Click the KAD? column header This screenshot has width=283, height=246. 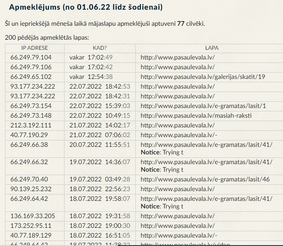(x=100, y=48)
